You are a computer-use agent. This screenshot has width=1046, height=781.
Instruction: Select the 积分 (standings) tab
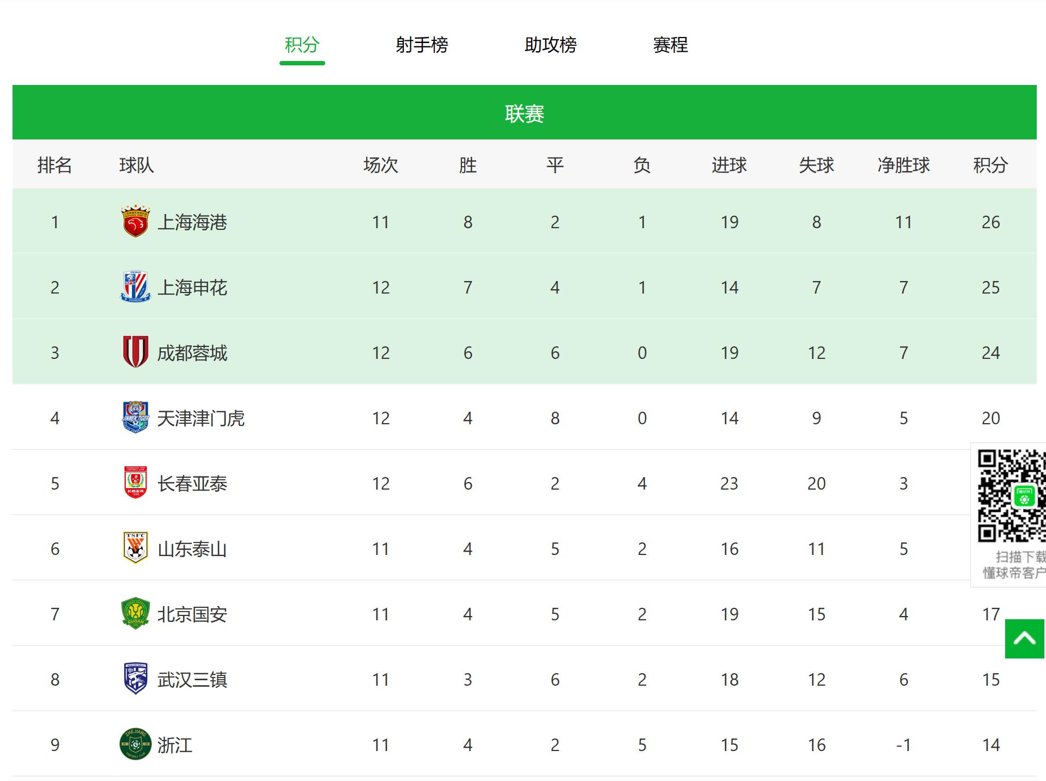coord(302,45)
